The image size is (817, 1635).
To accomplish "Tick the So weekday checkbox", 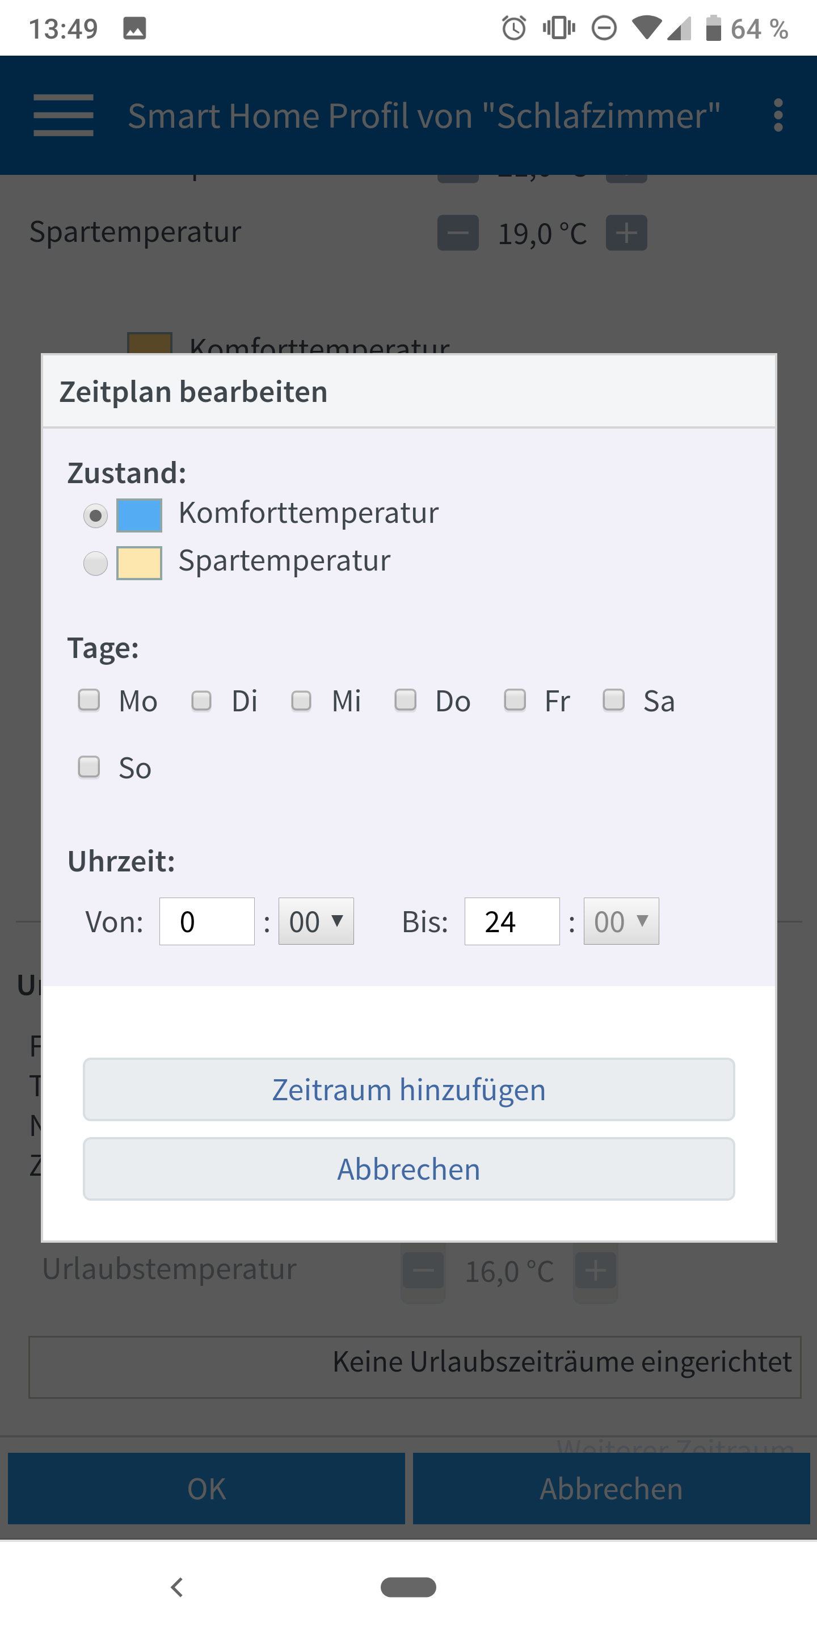I will click(x=90, y=767).
